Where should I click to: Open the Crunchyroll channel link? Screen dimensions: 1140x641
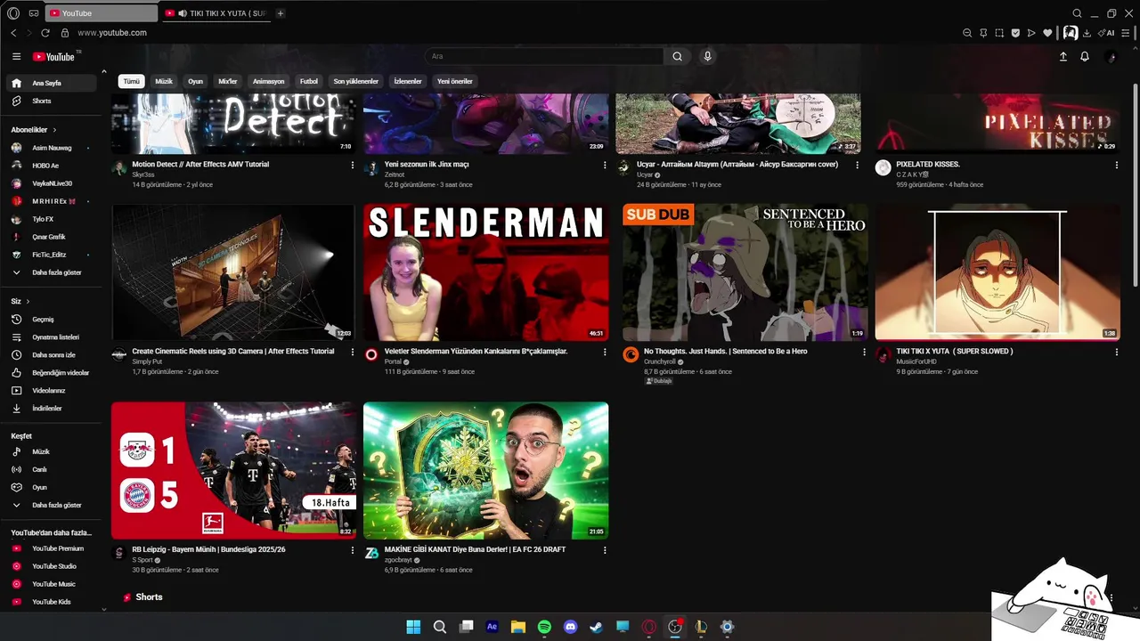659,362
